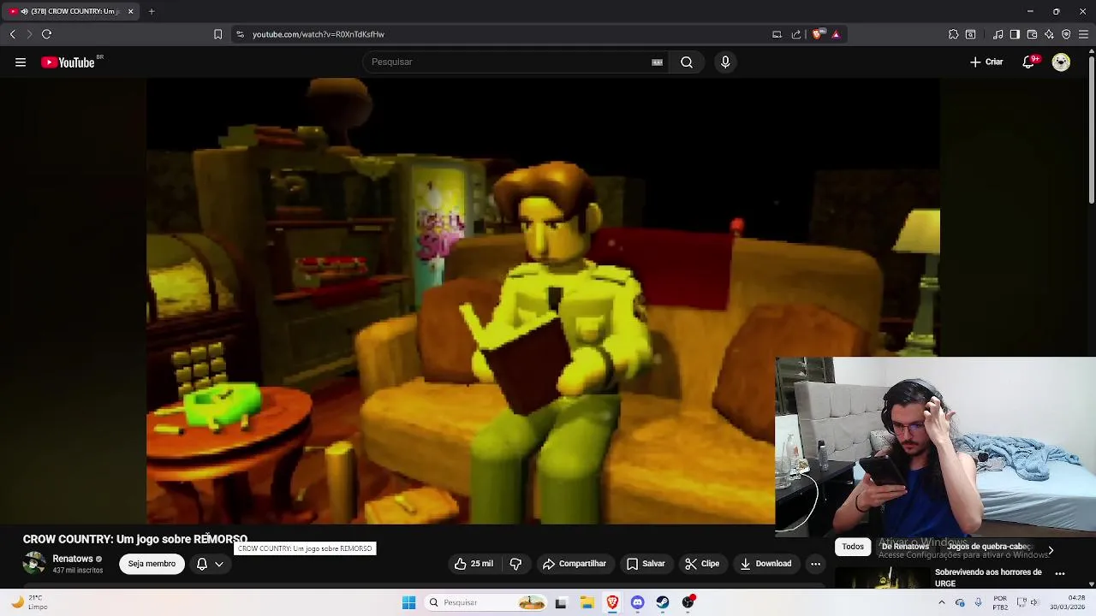The width and height of the screenshot is (1096, 616).
Task: Click the Criar create button
Action: click(x=986, y=62)
